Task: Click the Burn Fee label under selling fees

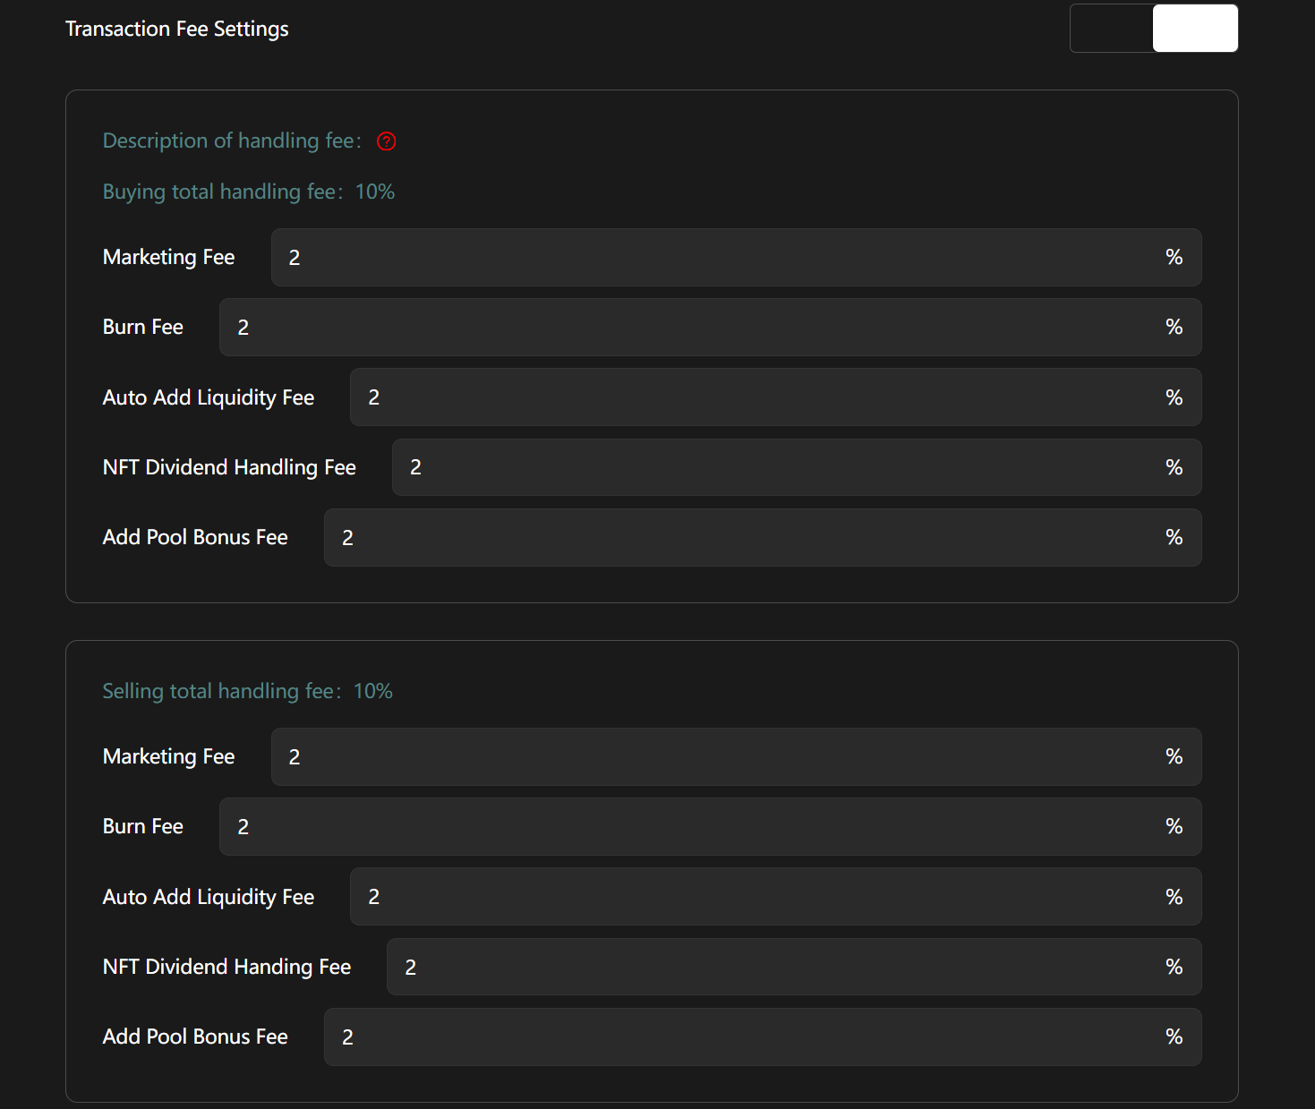Action: [143, 827]
